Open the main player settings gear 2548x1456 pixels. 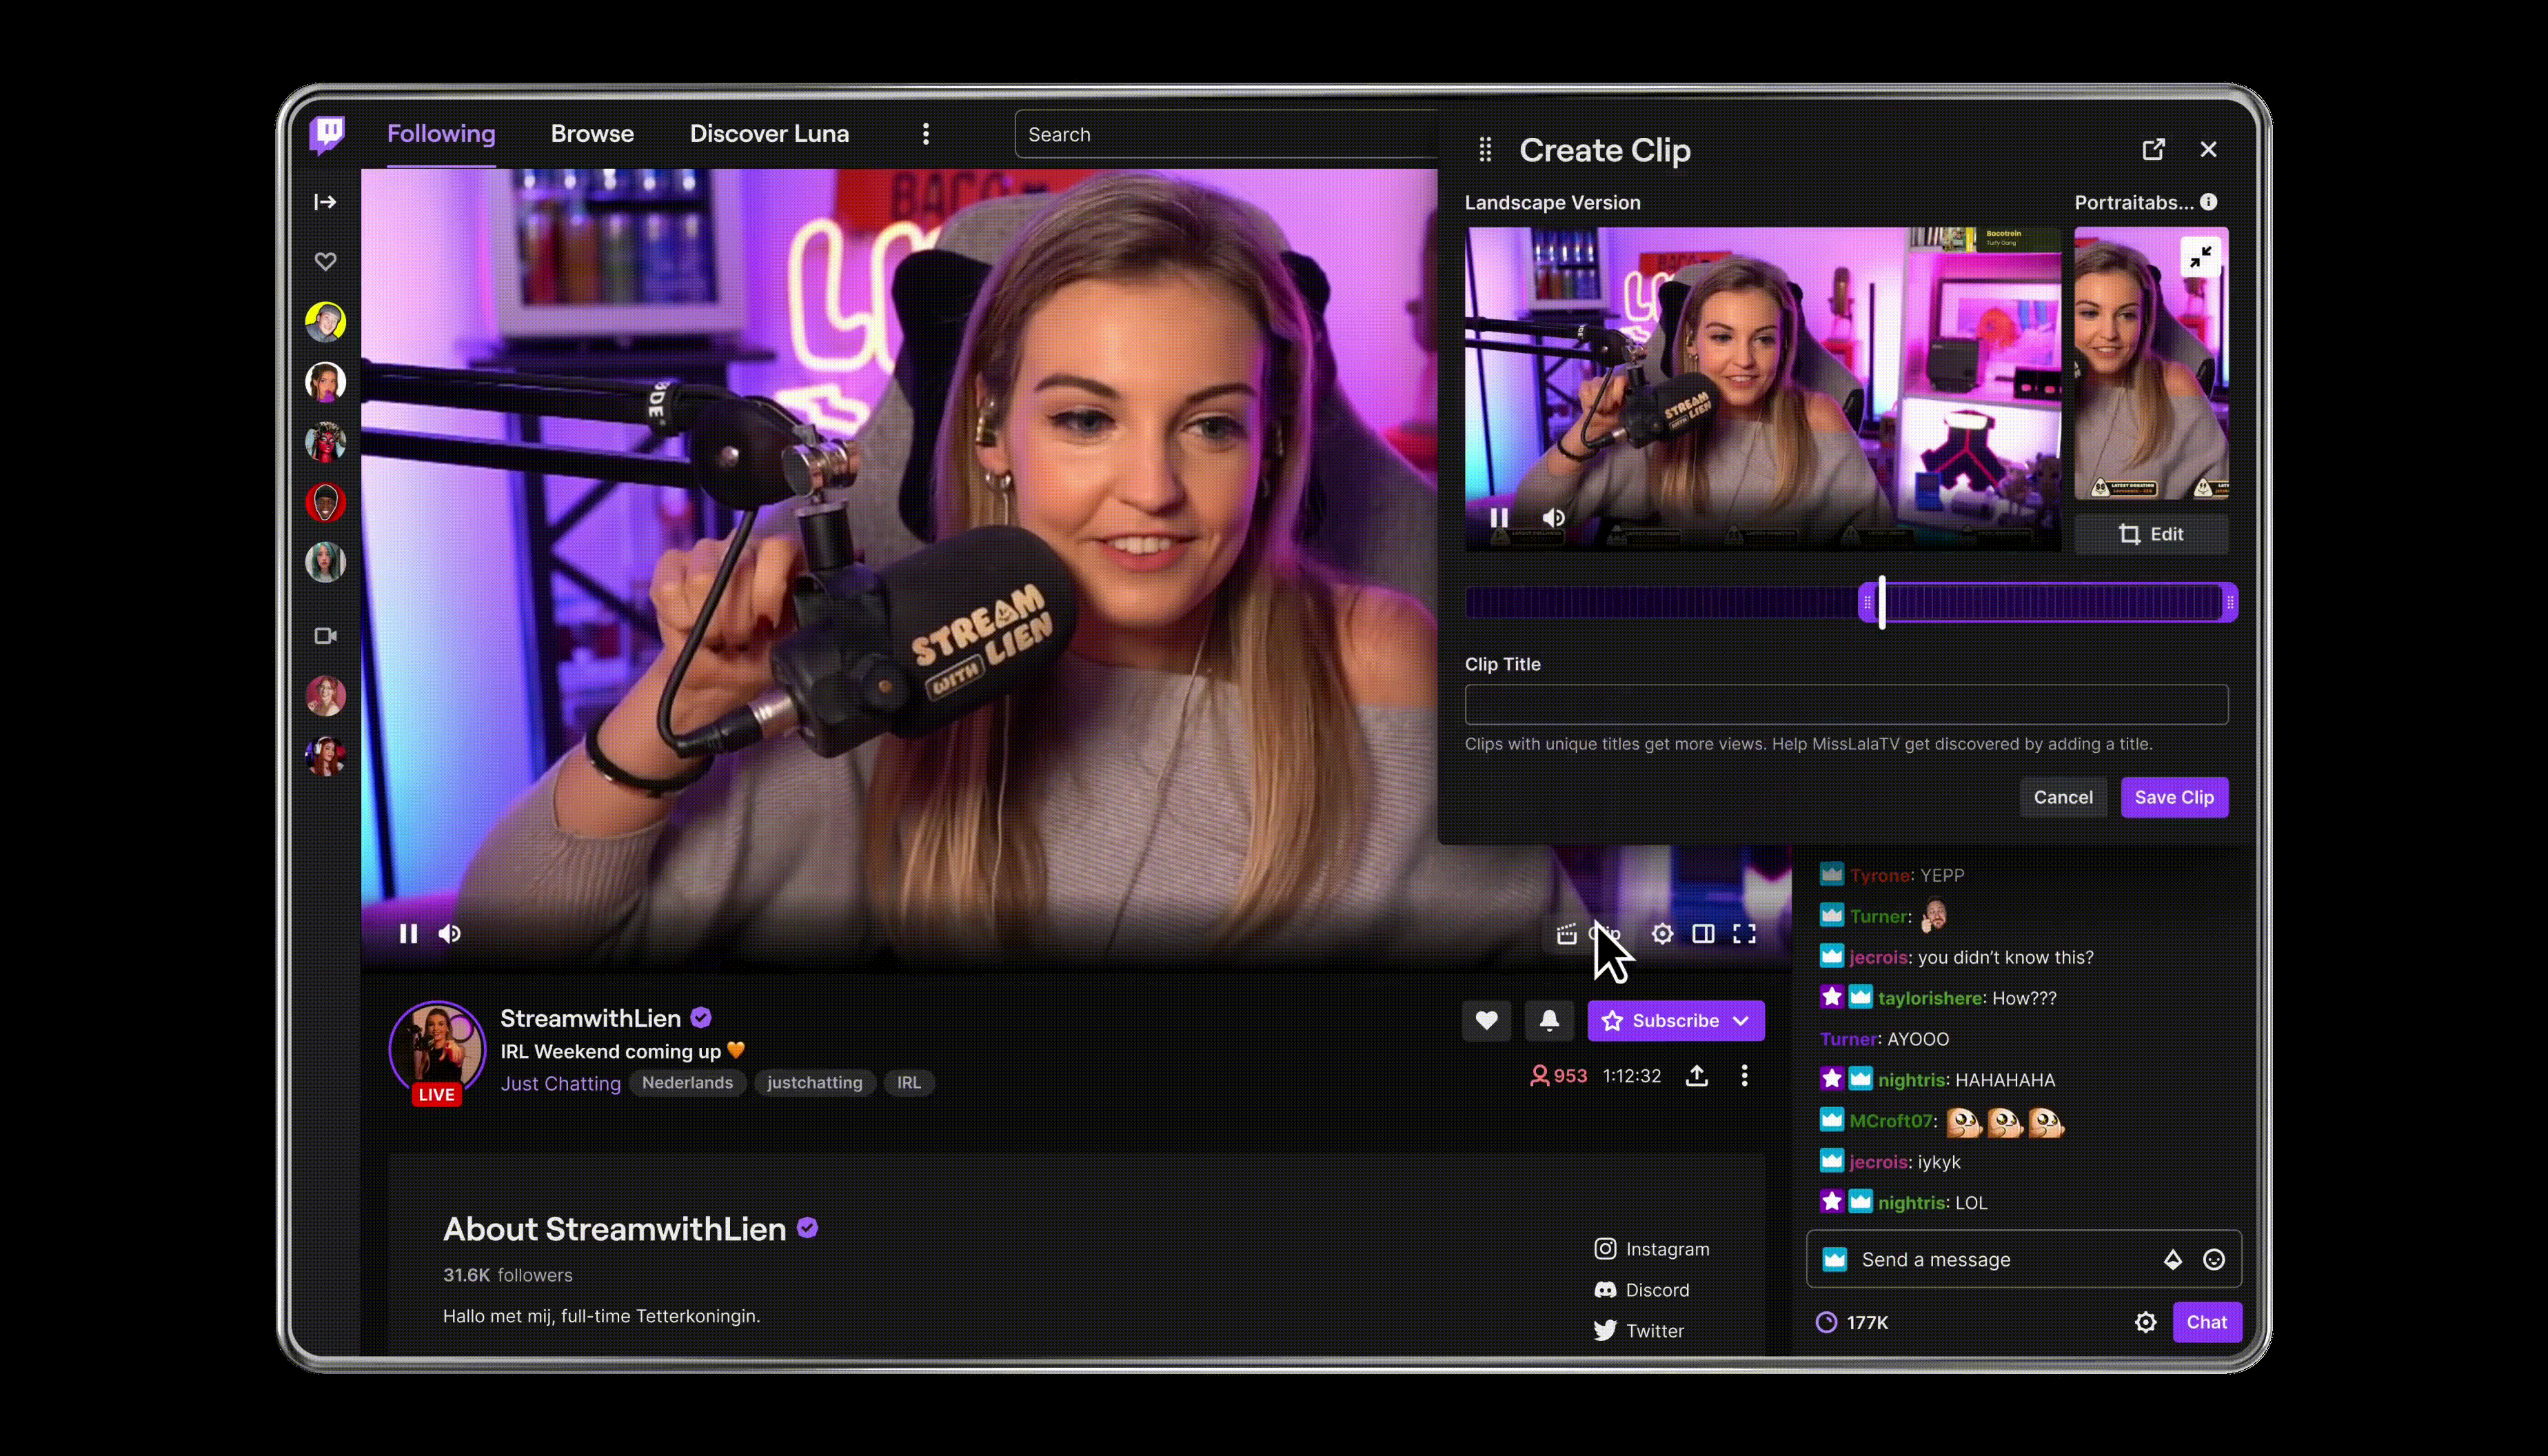[1661, 933]
